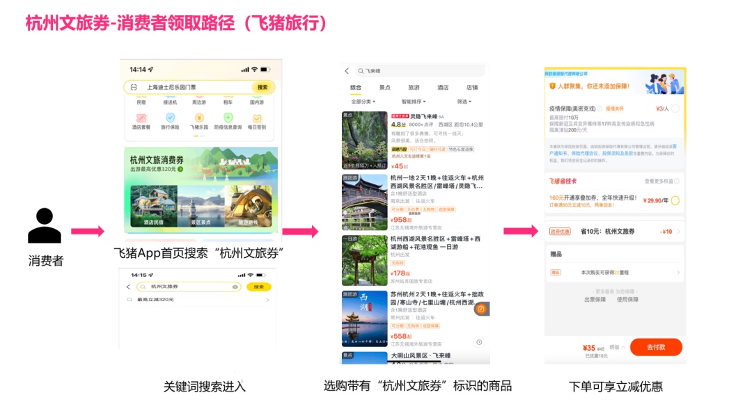This screenshot has height=418, width=752.
Task: Tap the 杭州文旅消费券 banner title
Action: (x=157, y=160)
